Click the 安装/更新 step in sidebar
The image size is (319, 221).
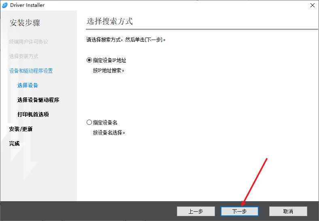21,129
